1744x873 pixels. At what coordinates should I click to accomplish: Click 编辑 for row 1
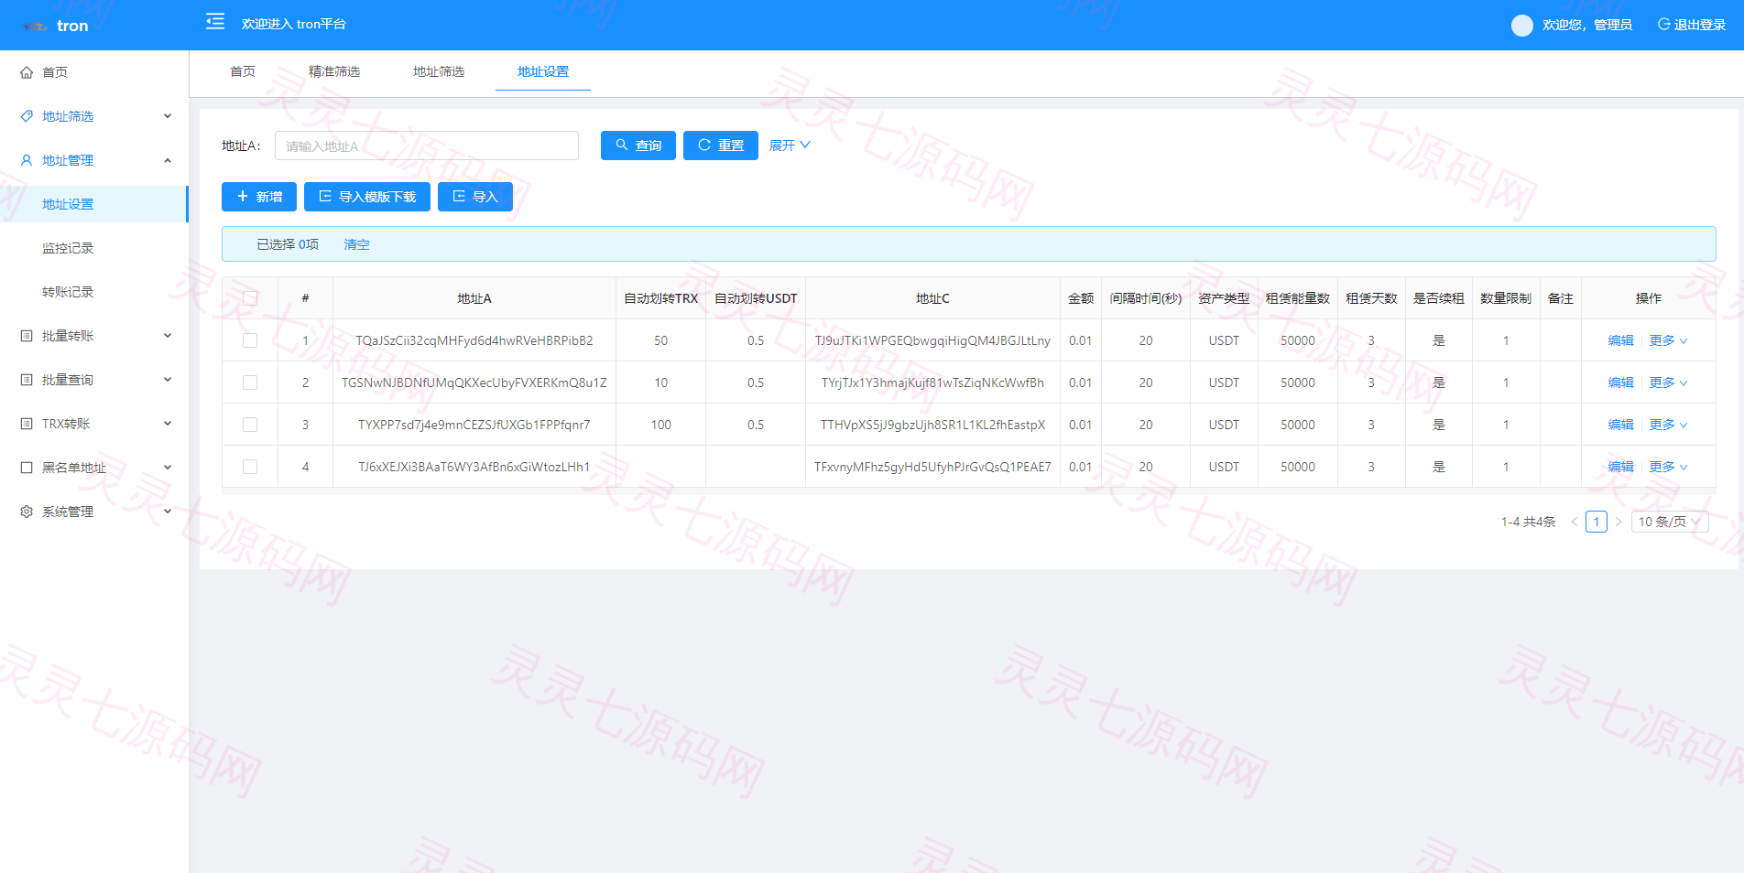1621,340
